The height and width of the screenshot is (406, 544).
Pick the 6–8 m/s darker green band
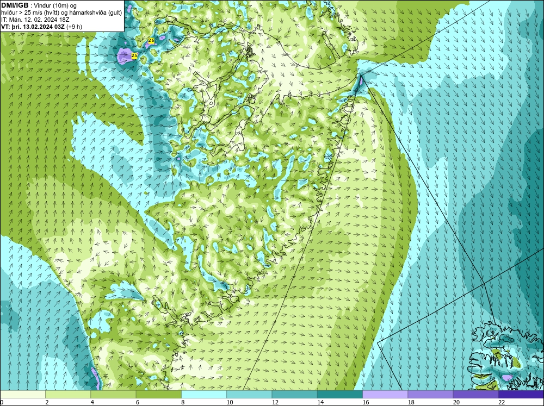(158, 394)
